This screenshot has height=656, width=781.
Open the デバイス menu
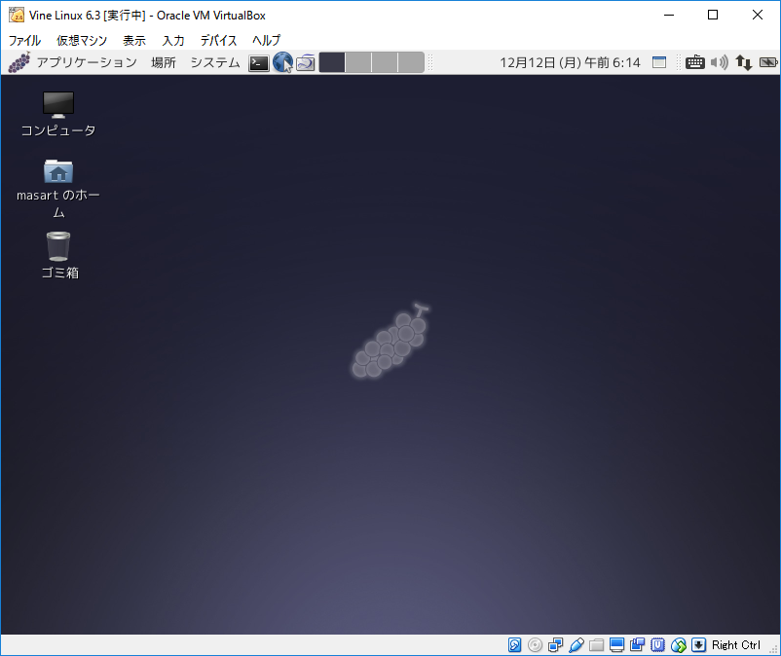tap(218, 40)
